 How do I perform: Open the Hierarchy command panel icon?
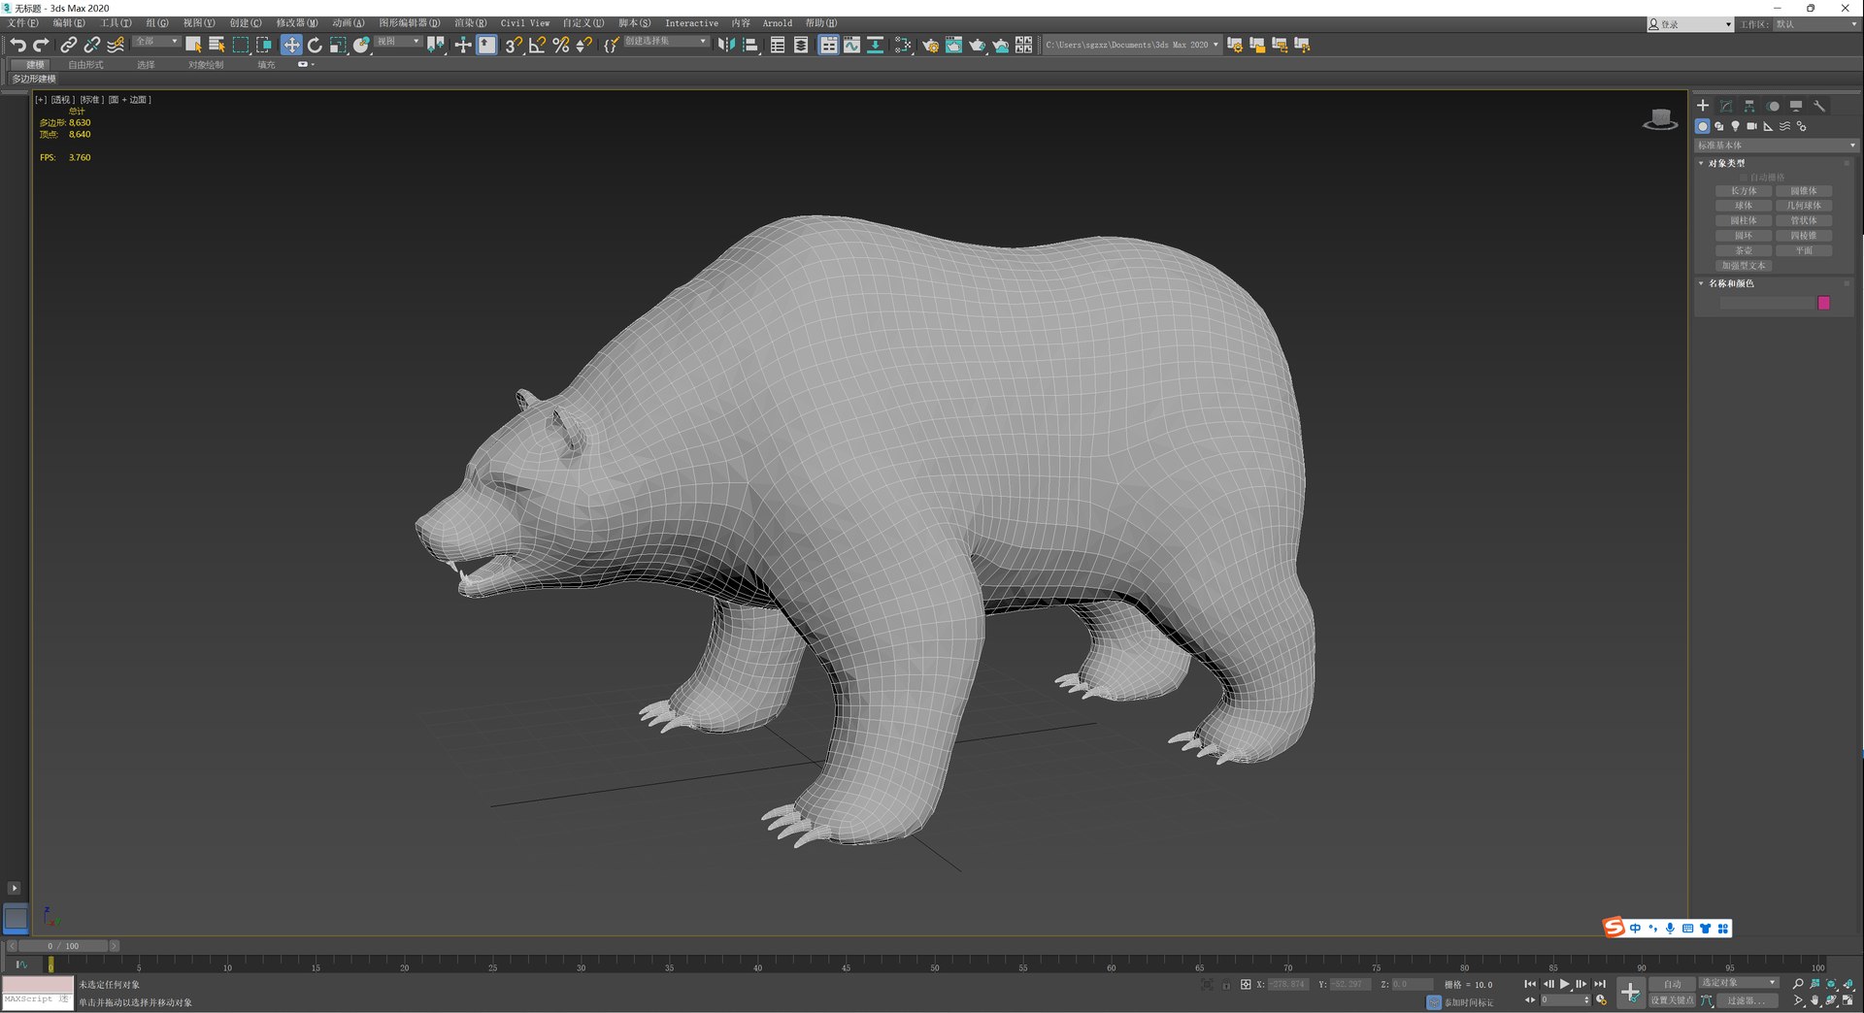pos(1749,106)
